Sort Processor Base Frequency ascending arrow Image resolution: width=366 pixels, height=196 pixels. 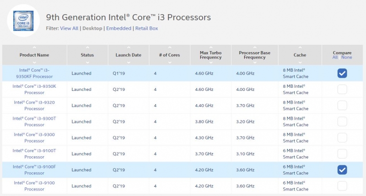coord(255,48)
